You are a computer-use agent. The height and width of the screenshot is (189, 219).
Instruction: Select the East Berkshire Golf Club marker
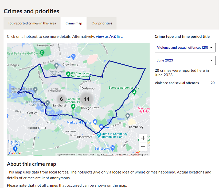click(x=42, y=53)
